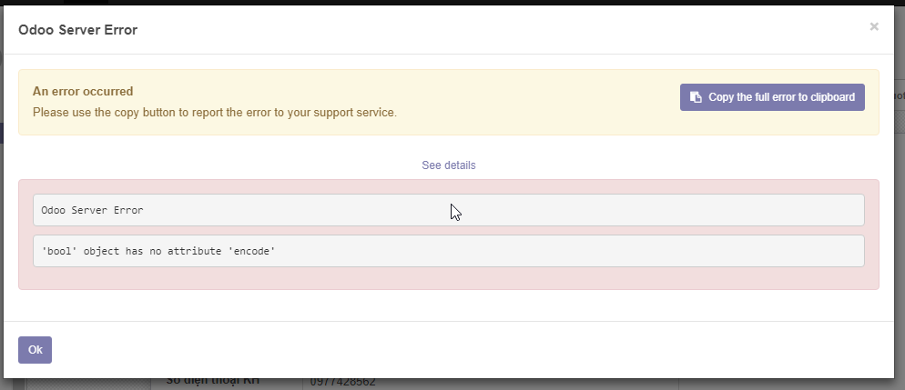Click the report-to-support-service message text
This screenshot has height=390, width=905.
215,113
